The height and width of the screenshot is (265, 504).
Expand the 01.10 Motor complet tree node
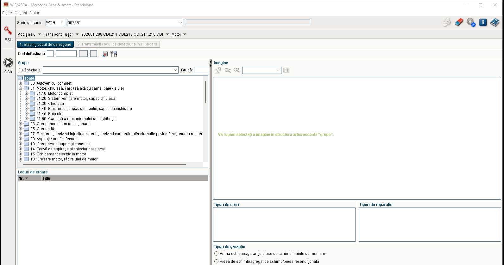pos(27,93)
